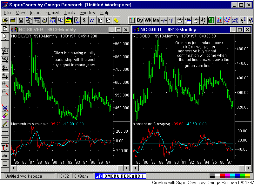The height and width of the screenshot is (185, 254).
Task: Click the erase study button
Action: pos(235,20)
